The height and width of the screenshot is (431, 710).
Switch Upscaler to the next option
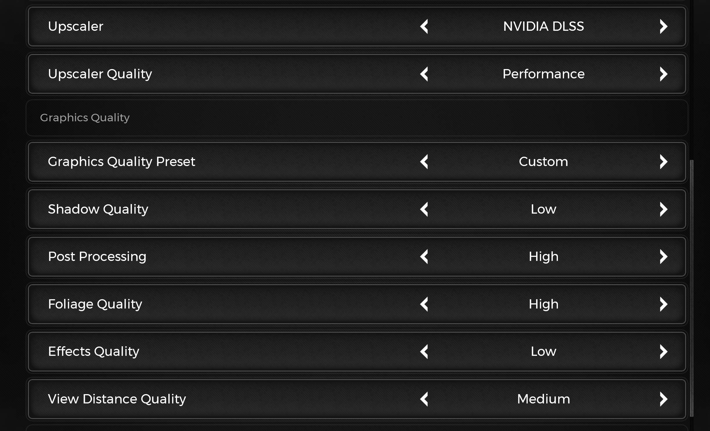[x=663, y=26]
